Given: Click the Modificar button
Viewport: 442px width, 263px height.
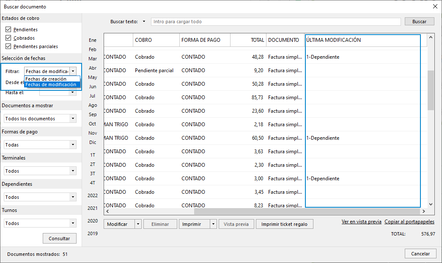Looking at the screenshot, I should click(119, 224).
